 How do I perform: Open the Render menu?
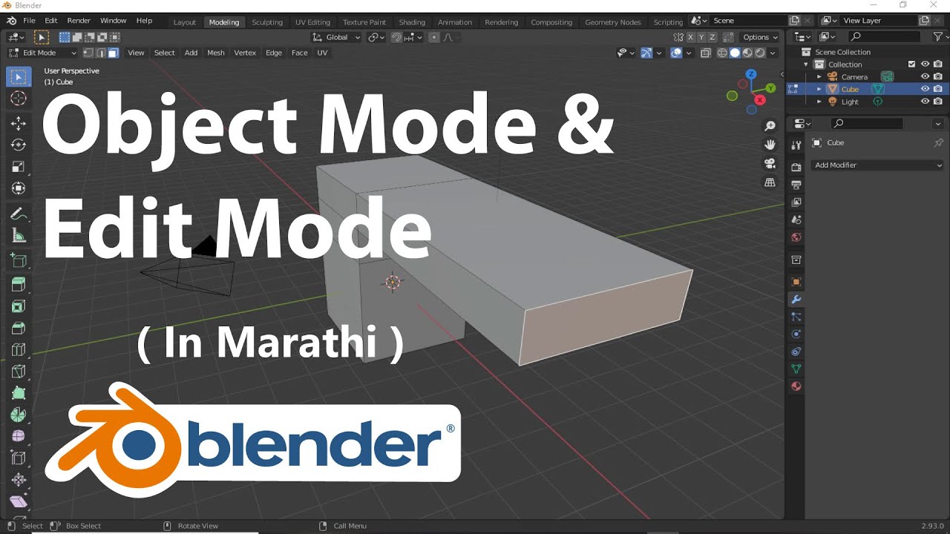point(79,21)
